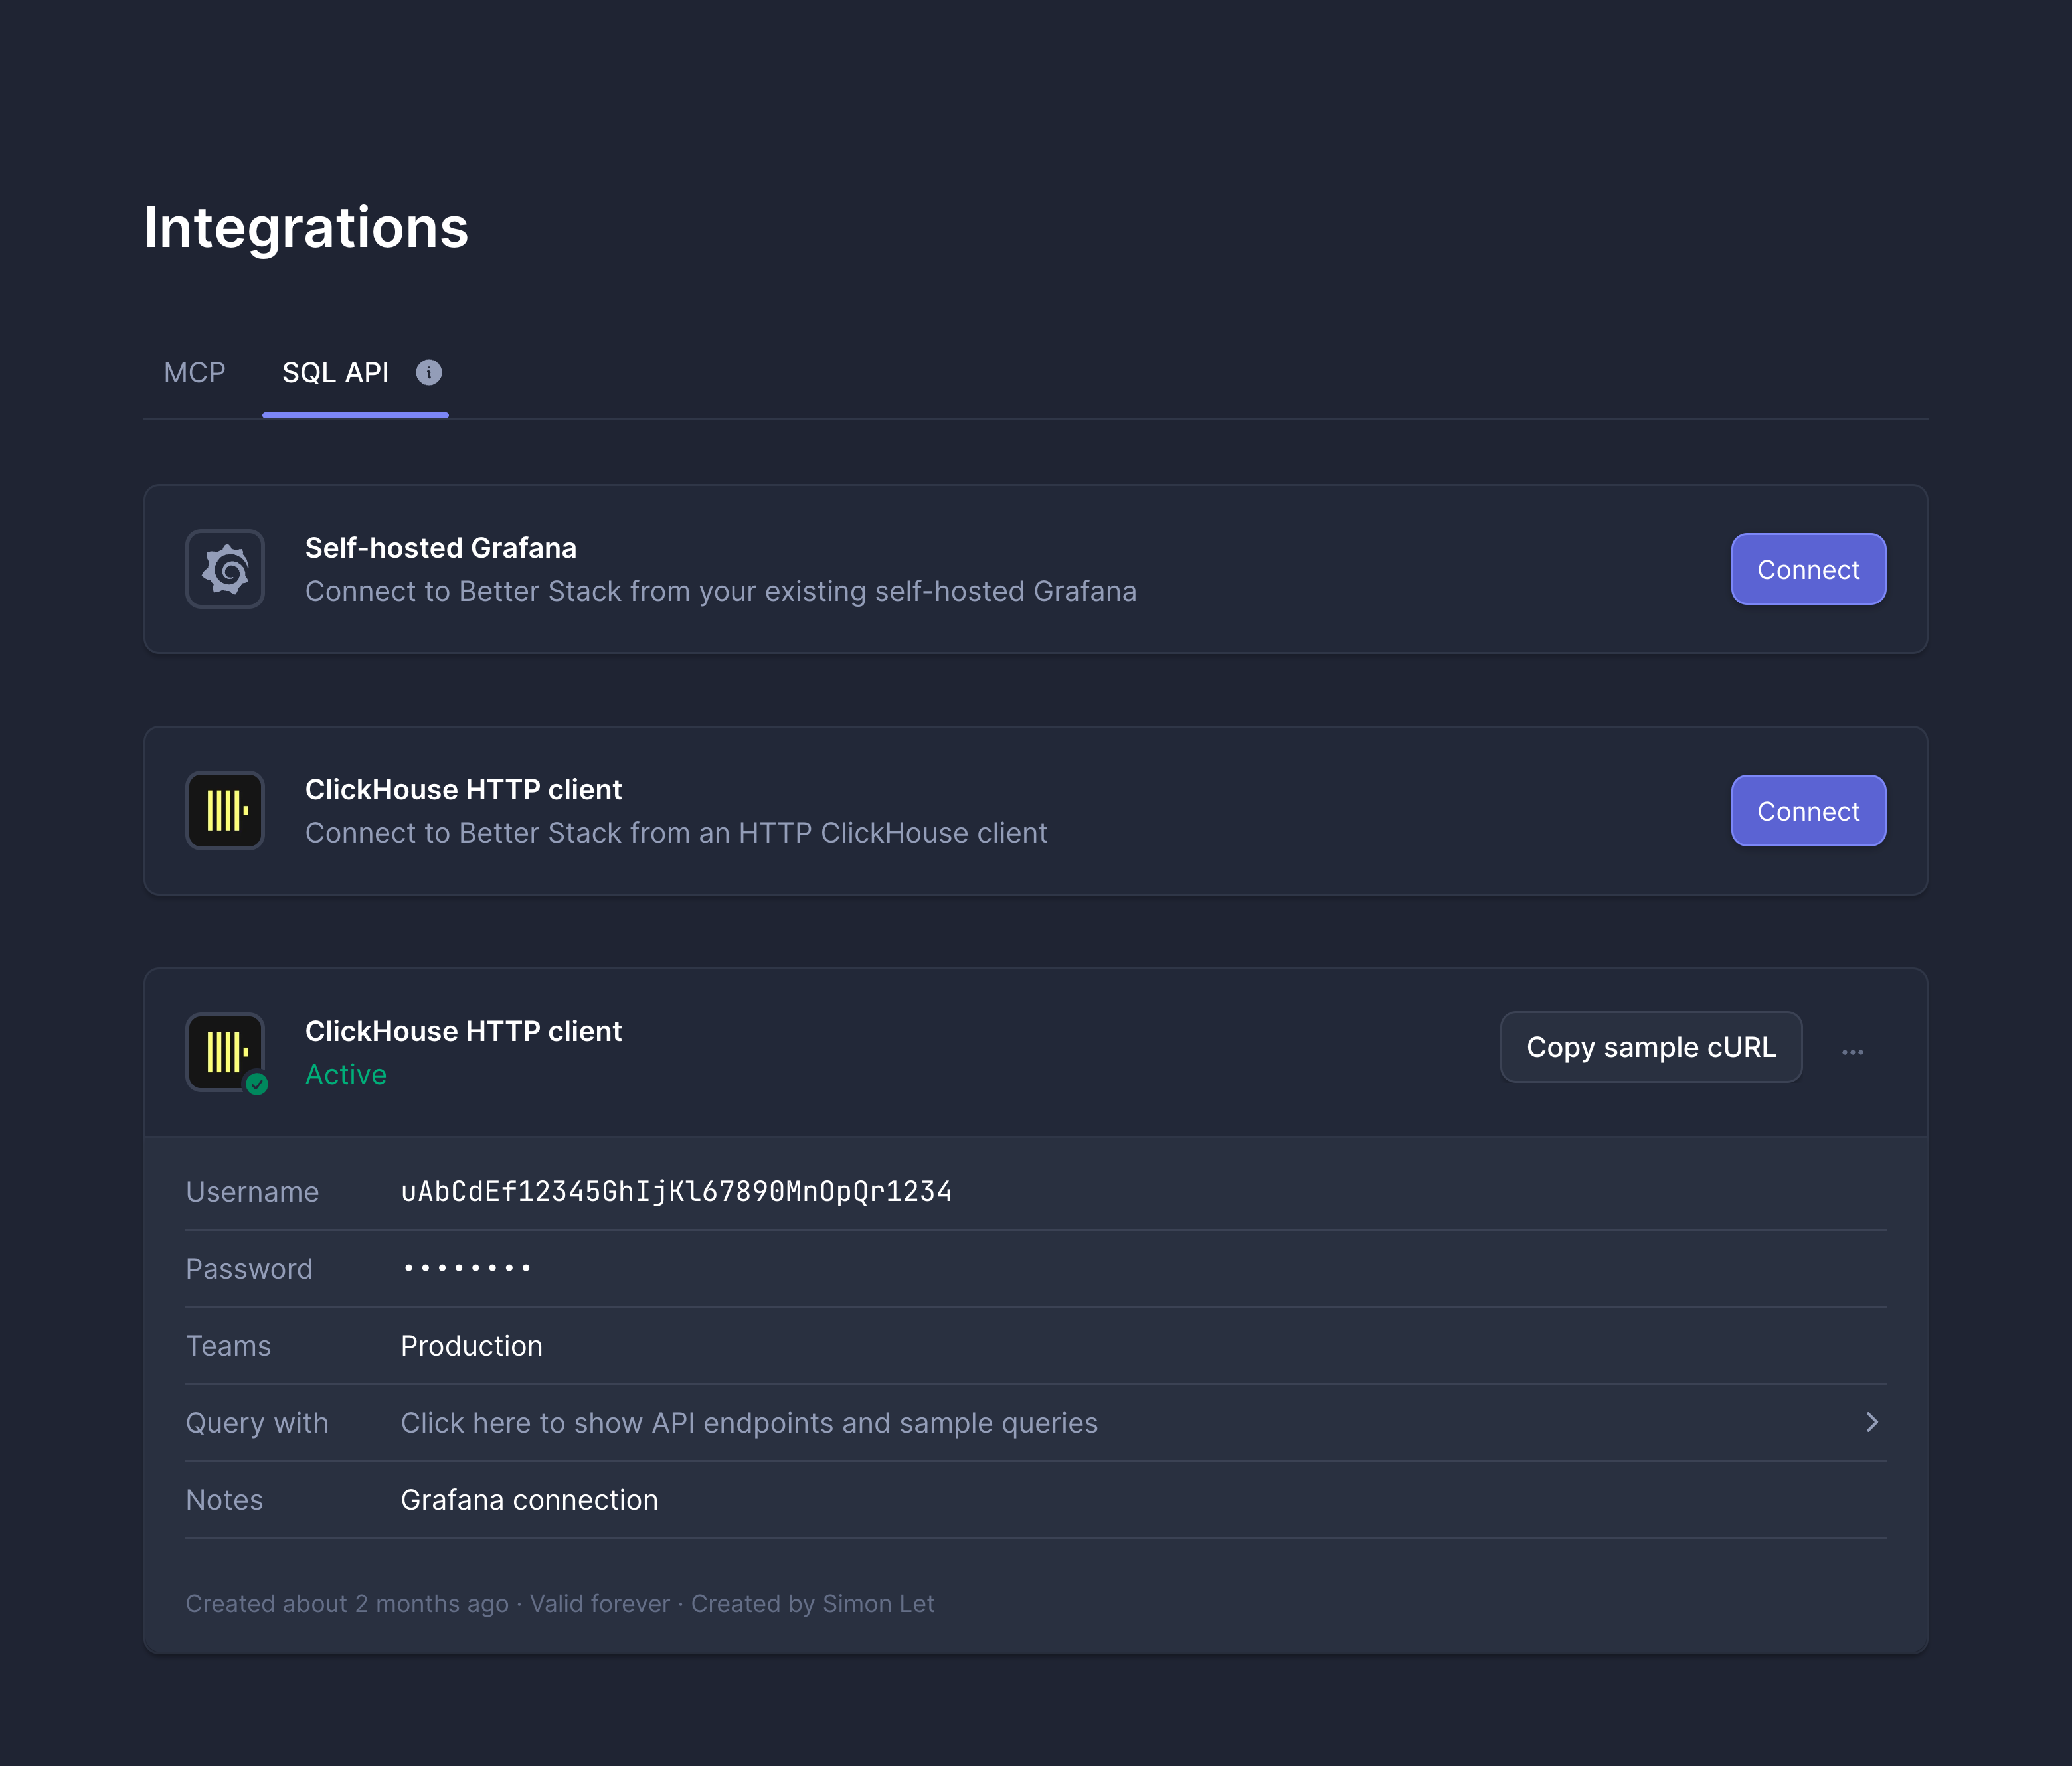Click the username value uAbCdEf12345GhIjKl67890MnOpQr1234
This screenshot has height=1766, width=2072.
click(x=676, y=1191)
